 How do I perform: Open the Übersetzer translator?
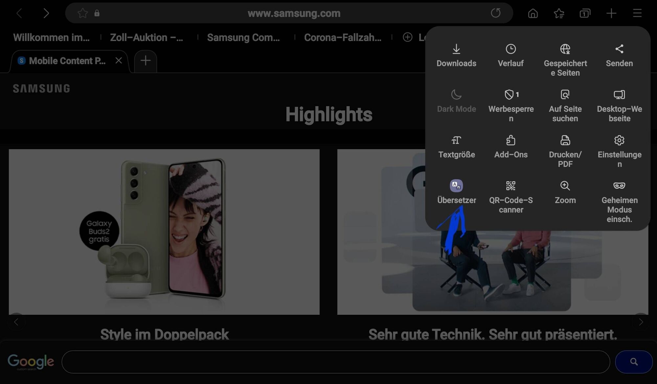pos(456,192)
